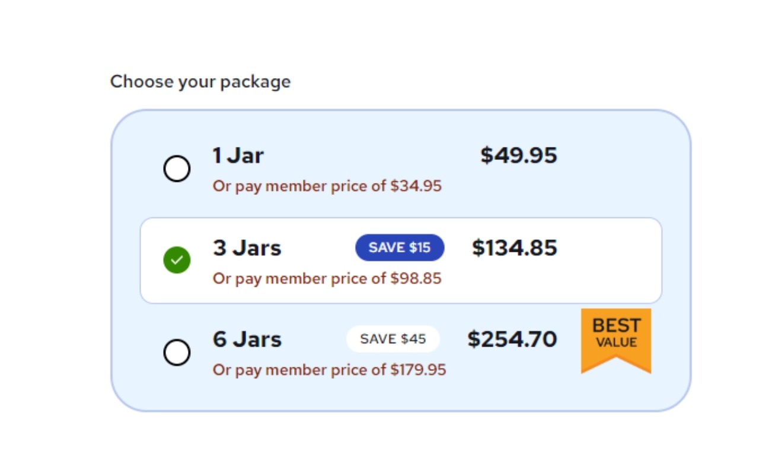This screenshot has width=759, height=474.
Task: Choose the 6 Jars radio button
Action: 177,353
